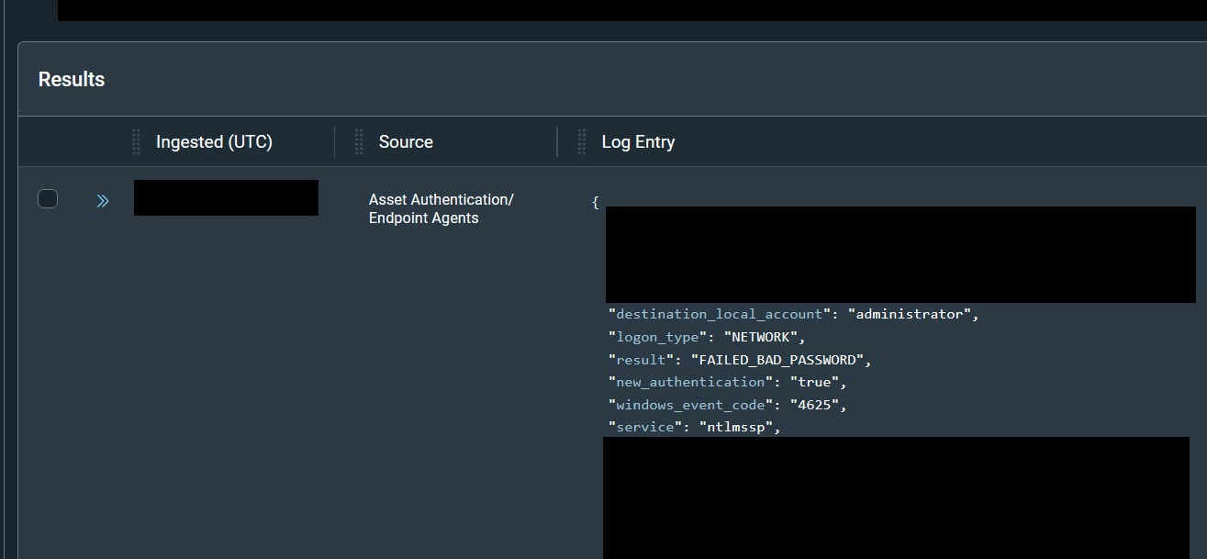Click the "true" value
The image size is (1207, 559).
pyautogui.click(x=813, y=382)
